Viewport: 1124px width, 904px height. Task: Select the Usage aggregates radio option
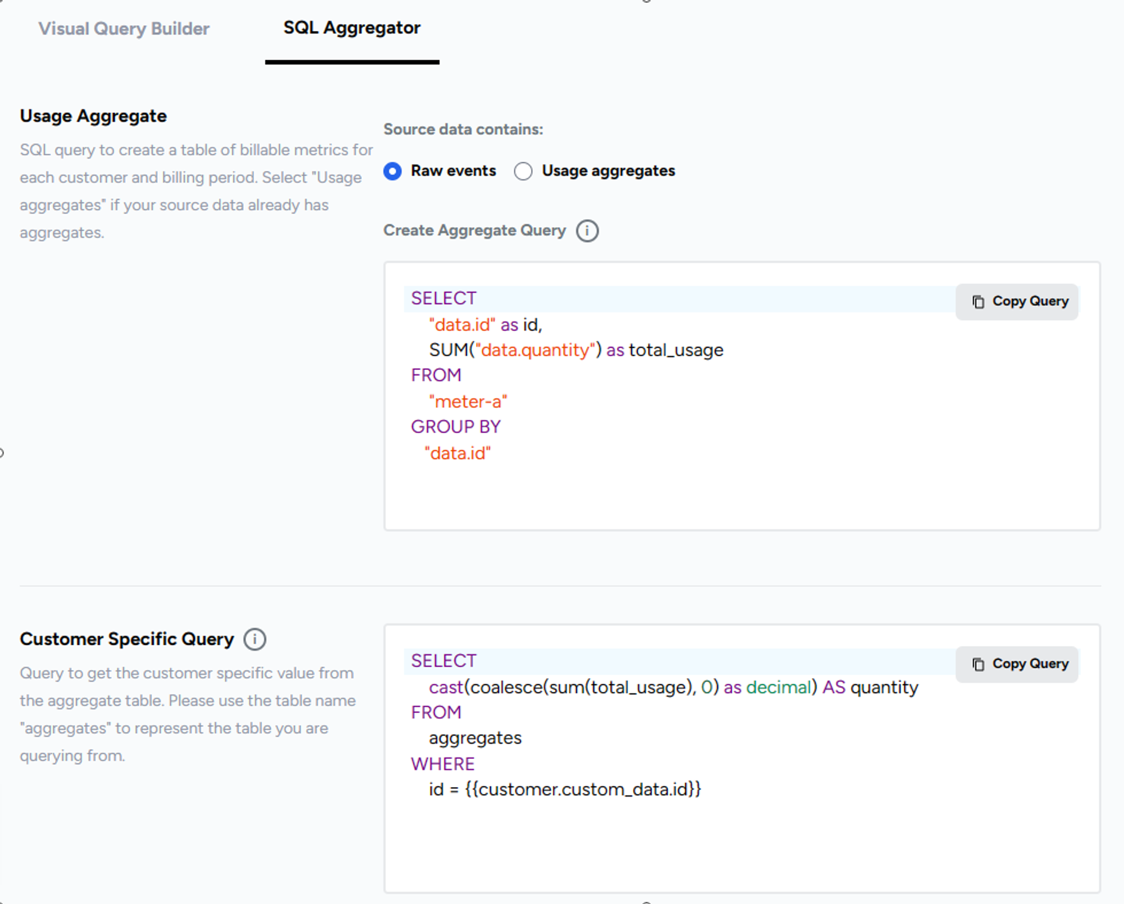(x=523, y=171)
